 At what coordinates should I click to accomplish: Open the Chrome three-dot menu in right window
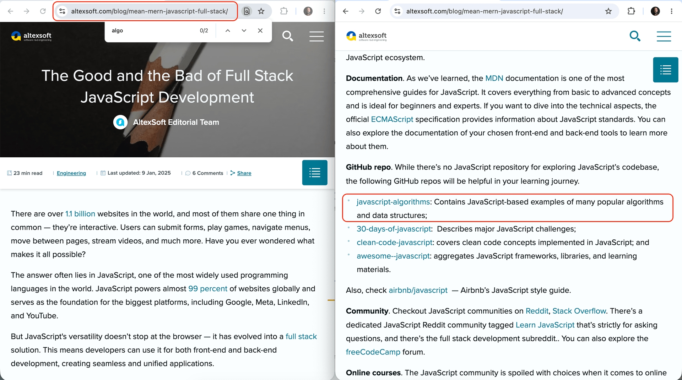671,11
